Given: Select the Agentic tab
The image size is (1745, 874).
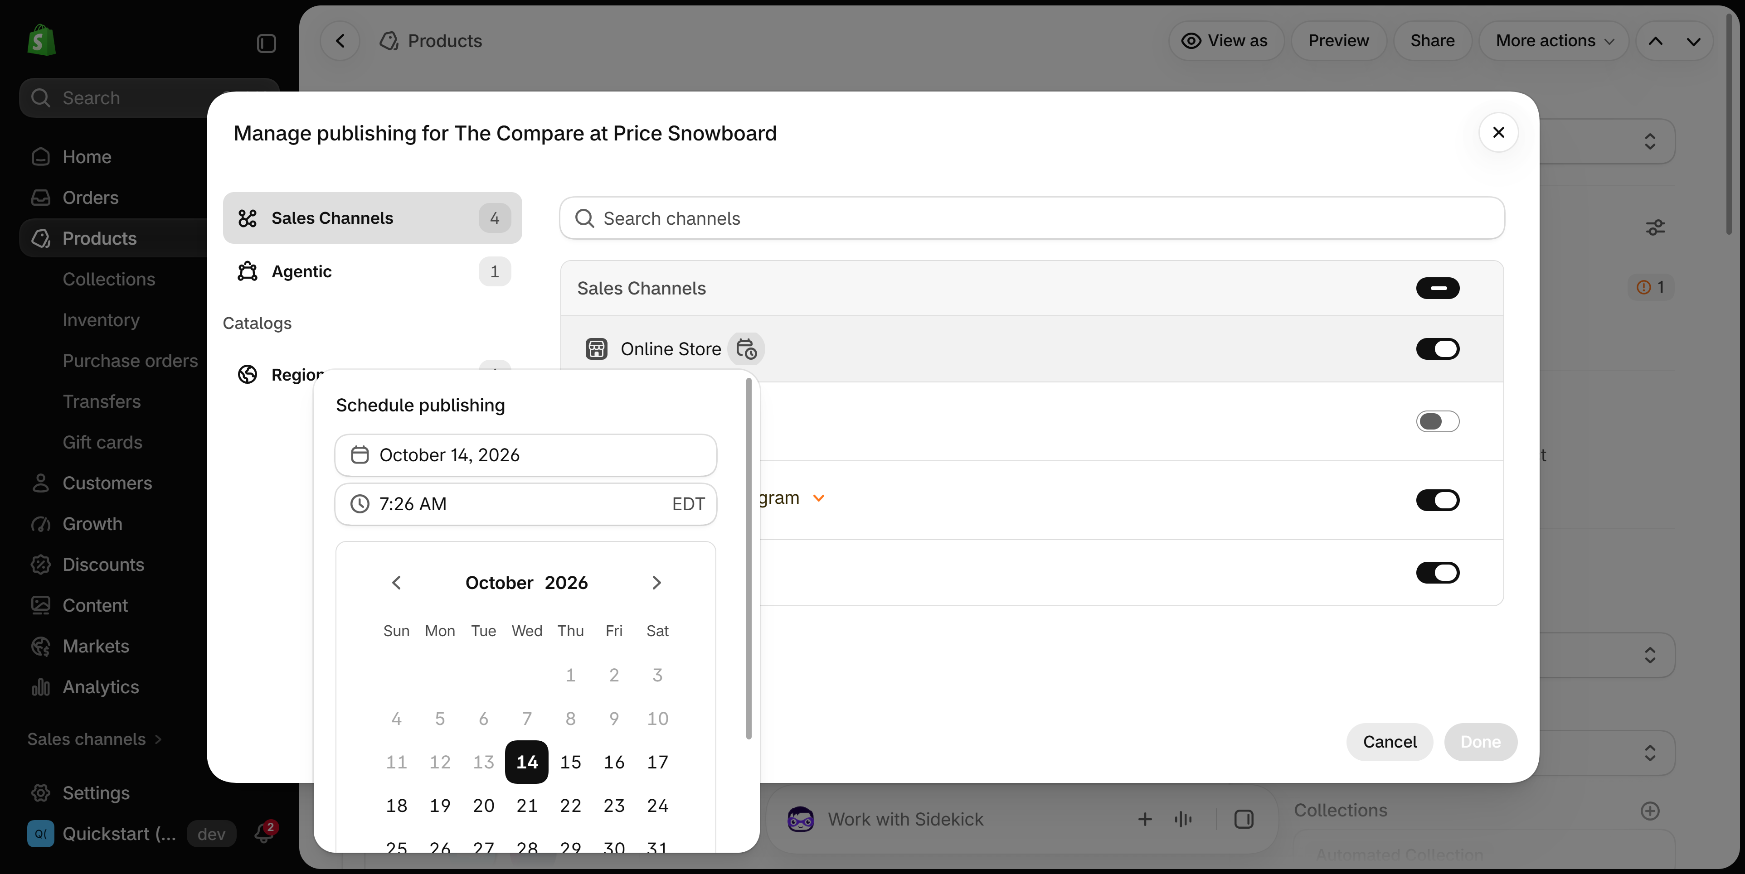Looking at the screenshot, I should tap(373, 271).
